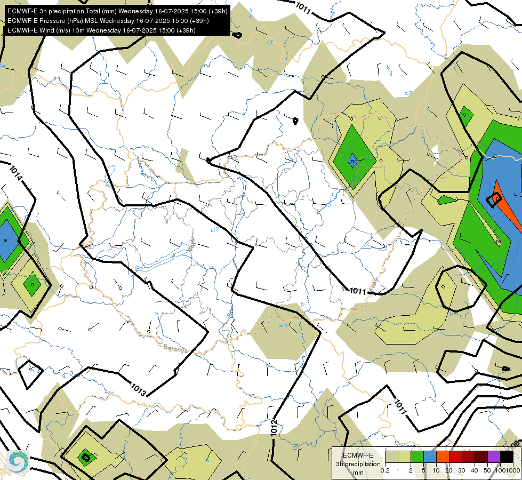Image resolution: width=522 pixels, height=480 pixels.
Task: Click the 'mm' unit label in the legend
Action: (358, 473)
